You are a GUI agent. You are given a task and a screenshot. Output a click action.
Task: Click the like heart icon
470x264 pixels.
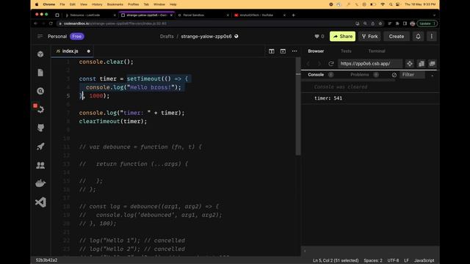317,36
